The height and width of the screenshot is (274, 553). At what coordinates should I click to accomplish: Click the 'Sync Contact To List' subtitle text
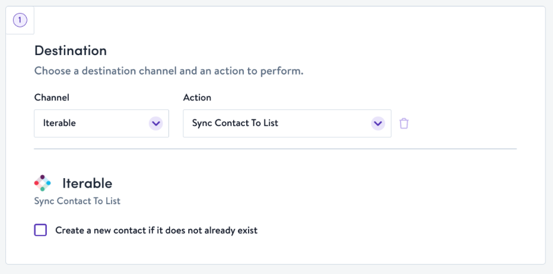(77, 201)
